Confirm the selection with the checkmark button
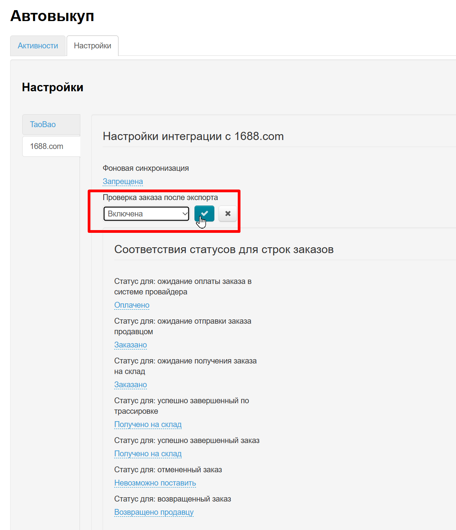456x530 pixels. coord(204,214)
